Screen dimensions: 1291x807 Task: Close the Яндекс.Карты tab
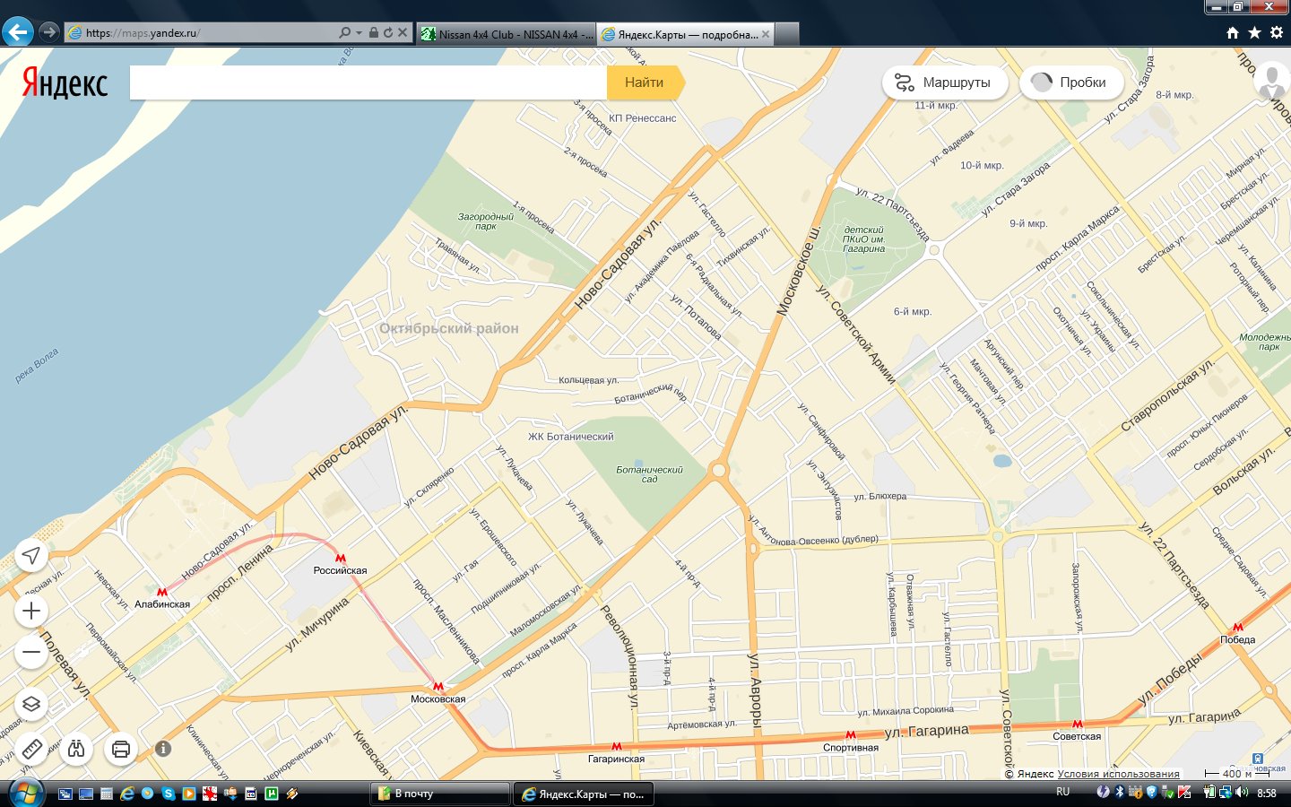tap(766, 34)
